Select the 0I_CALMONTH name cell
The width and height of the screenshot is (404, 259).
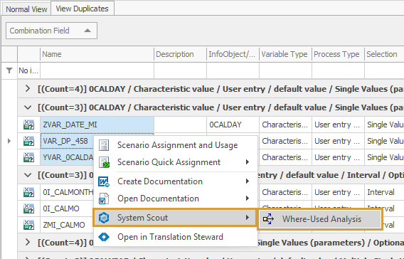pos(67,192)
